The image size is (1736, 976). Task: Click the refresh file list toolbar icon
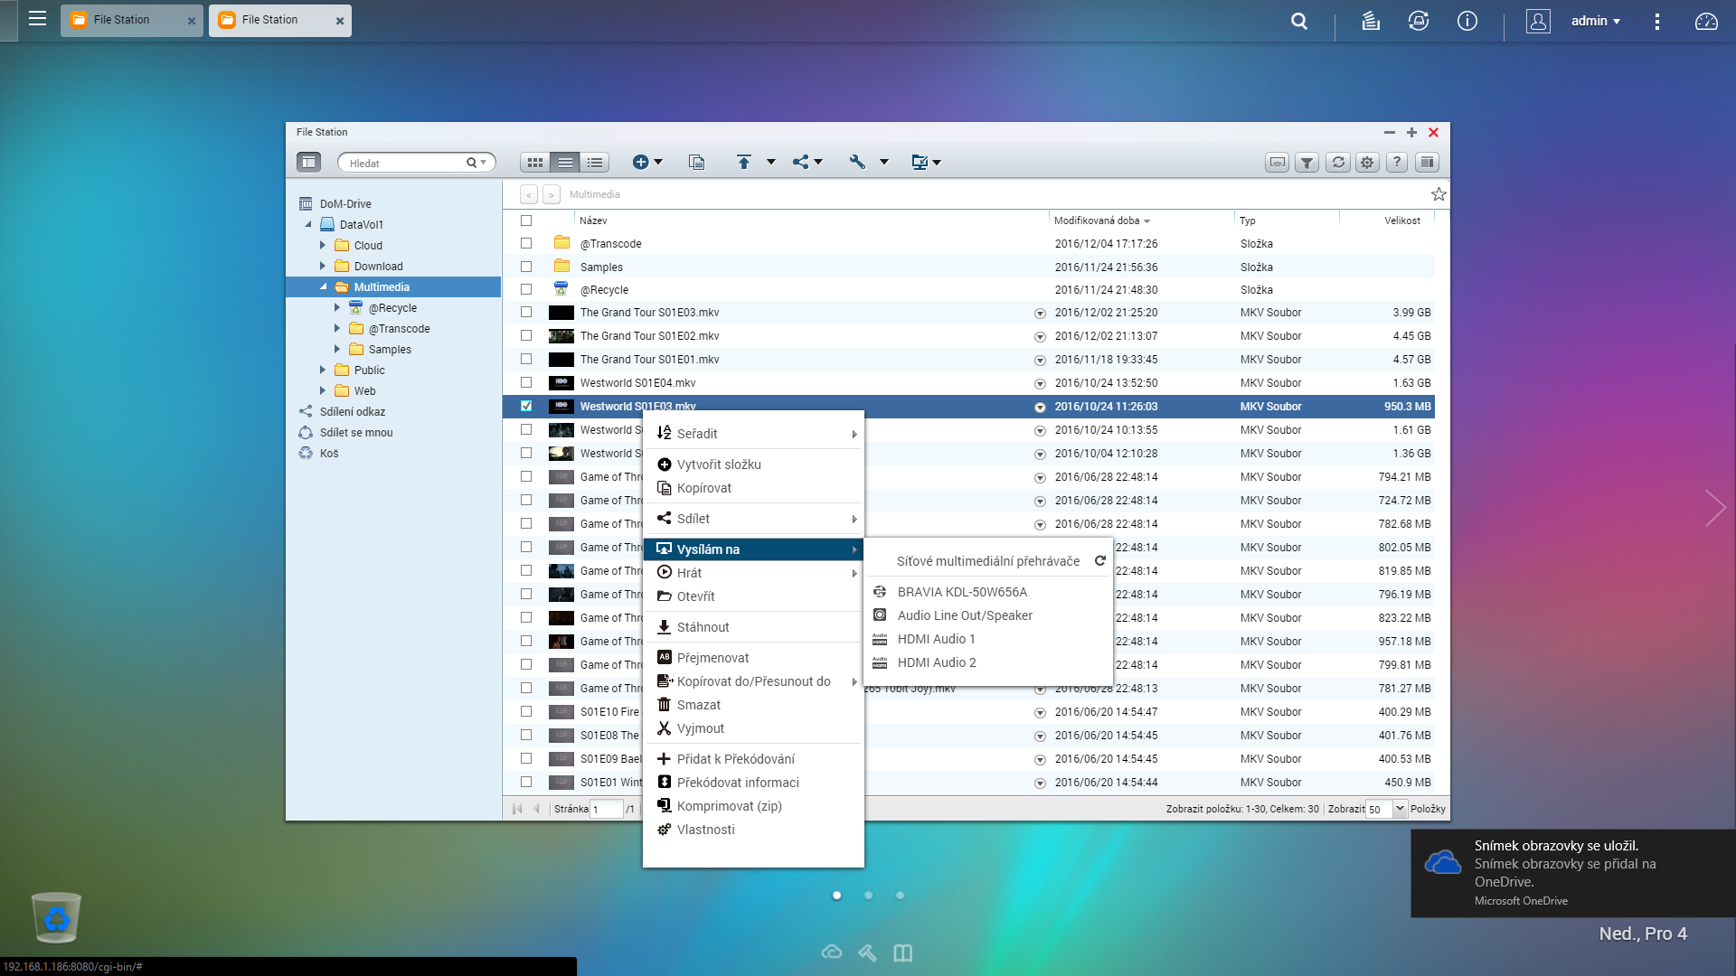tap(1338, 163)
